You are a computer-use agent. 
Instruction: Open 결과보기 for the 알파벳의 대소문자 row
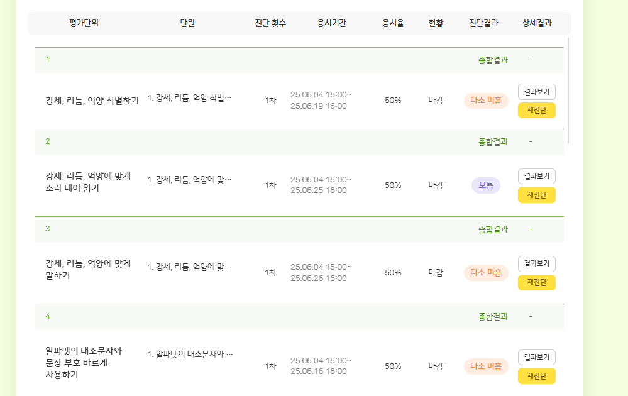click(x=536, y=357)
